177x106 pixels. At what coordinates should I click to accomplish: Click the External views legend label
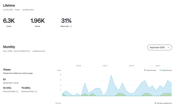coord(167,70)
